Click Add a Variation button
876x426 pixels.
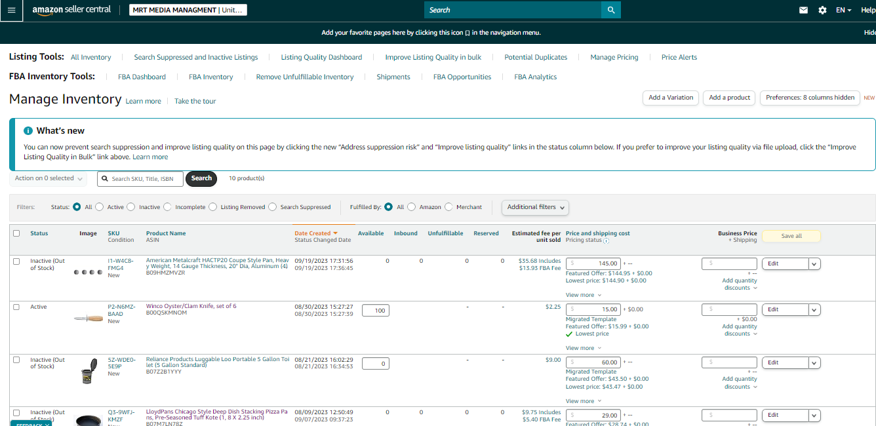tap(671, 98)
